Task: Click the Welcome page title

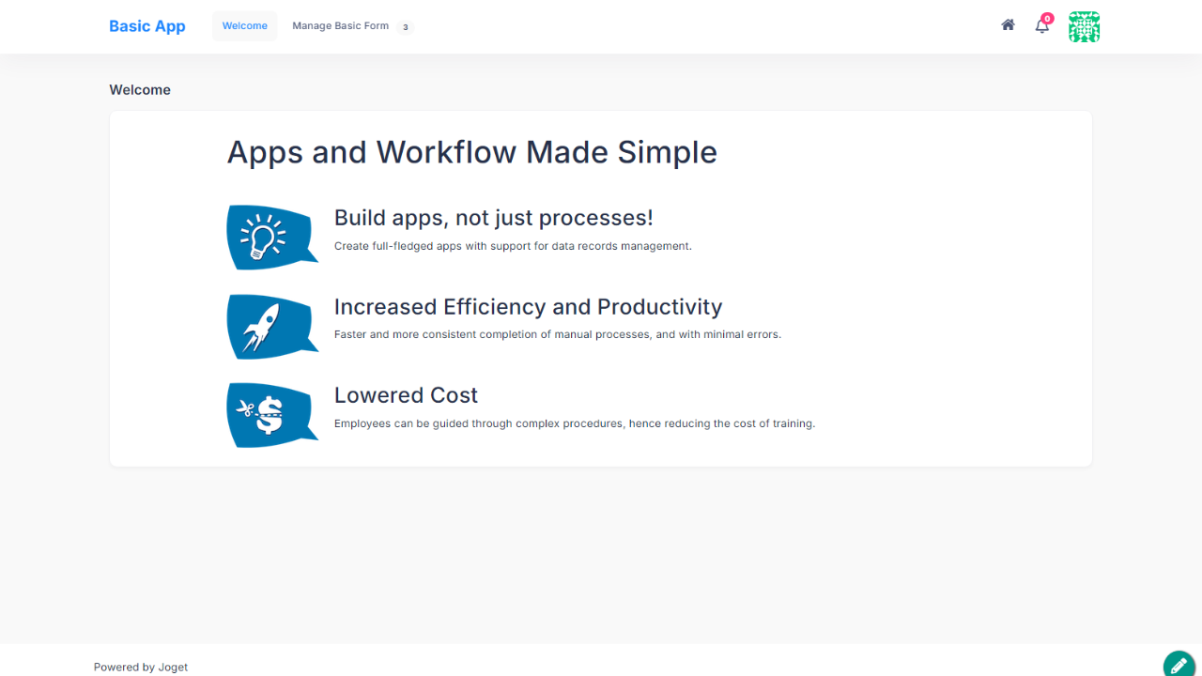Action: pos(140,90)
